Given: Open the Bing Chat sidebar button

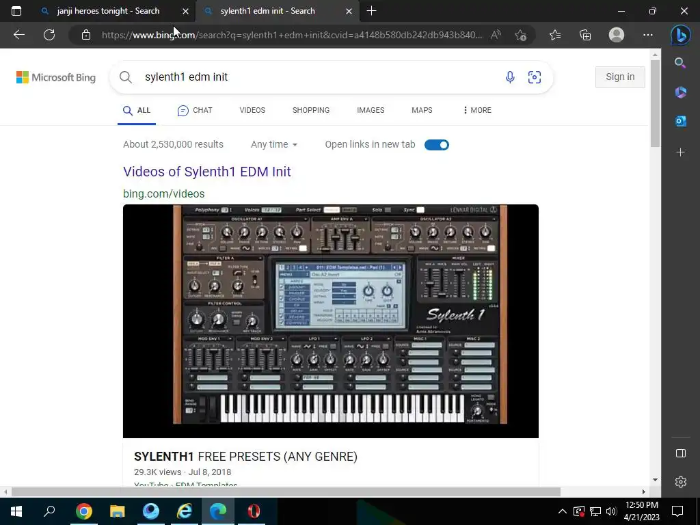Looking at the screenshot, I should (x=680, y=35).
